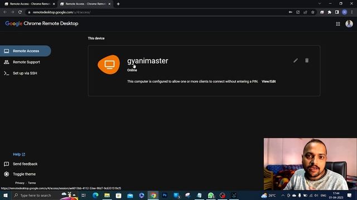Toggle the Chrome side panel
The height and width of the screenshot is (200, 357).
[x=337, y=12]
